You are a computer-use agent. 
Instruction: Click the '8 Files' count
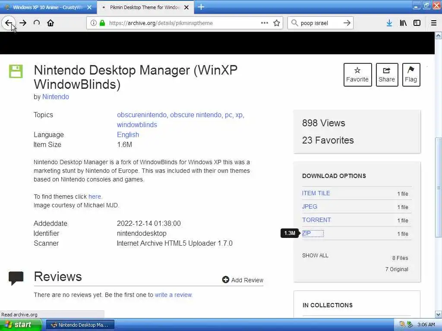[400, 258]
